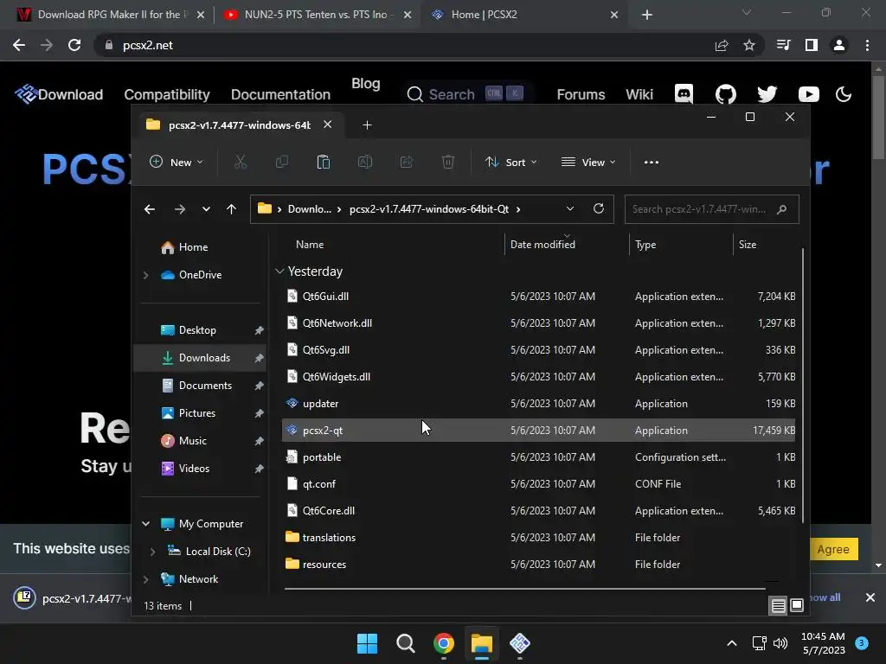Switch to large icons view in the status bar
Screen dimensions: 886x664
[797, 605]
